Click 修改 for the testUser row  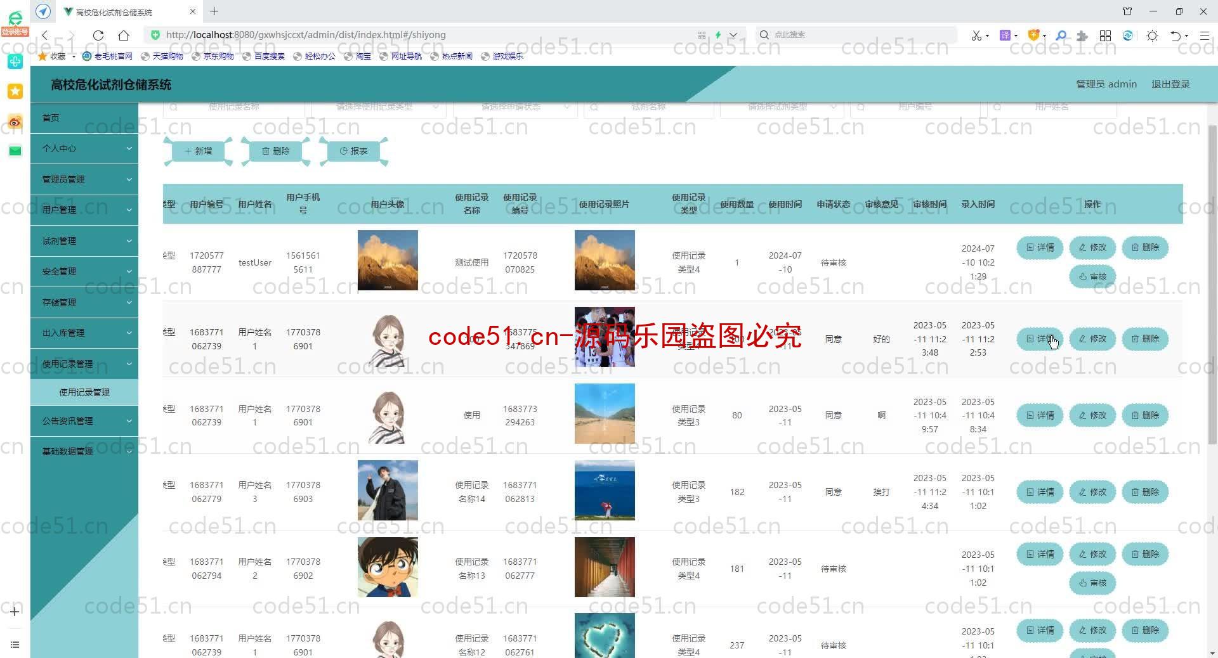[x=1092, y=248]
